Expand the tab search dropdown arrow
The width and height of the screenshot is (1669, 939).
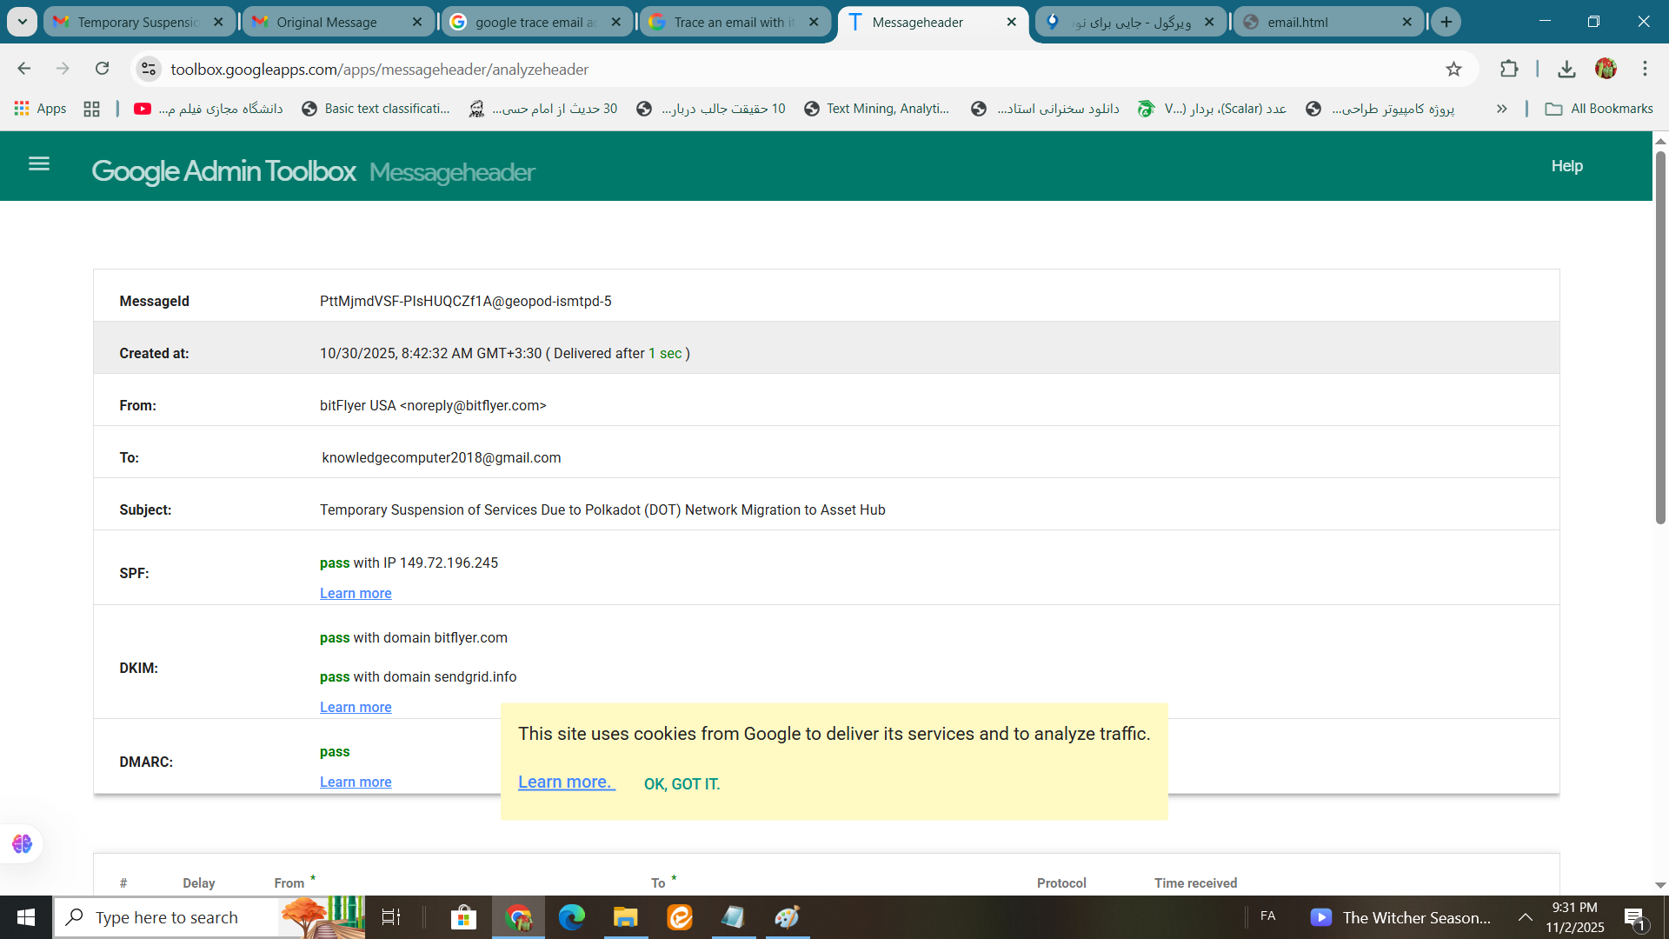22,22
